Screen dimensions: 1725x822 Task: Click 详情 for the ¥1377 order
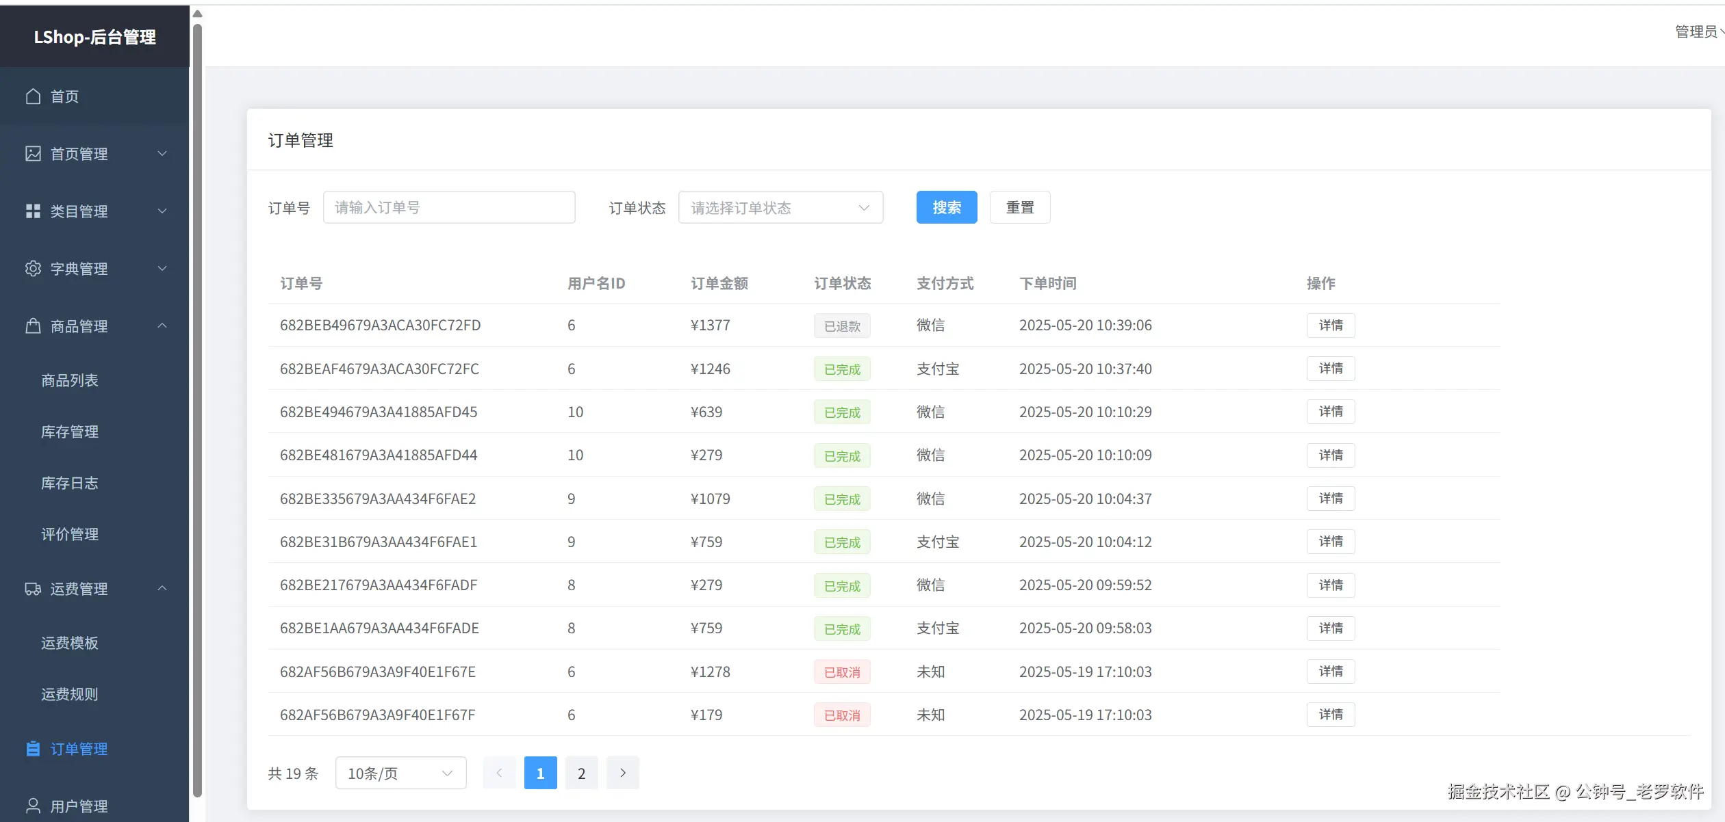pos(1330,326)
